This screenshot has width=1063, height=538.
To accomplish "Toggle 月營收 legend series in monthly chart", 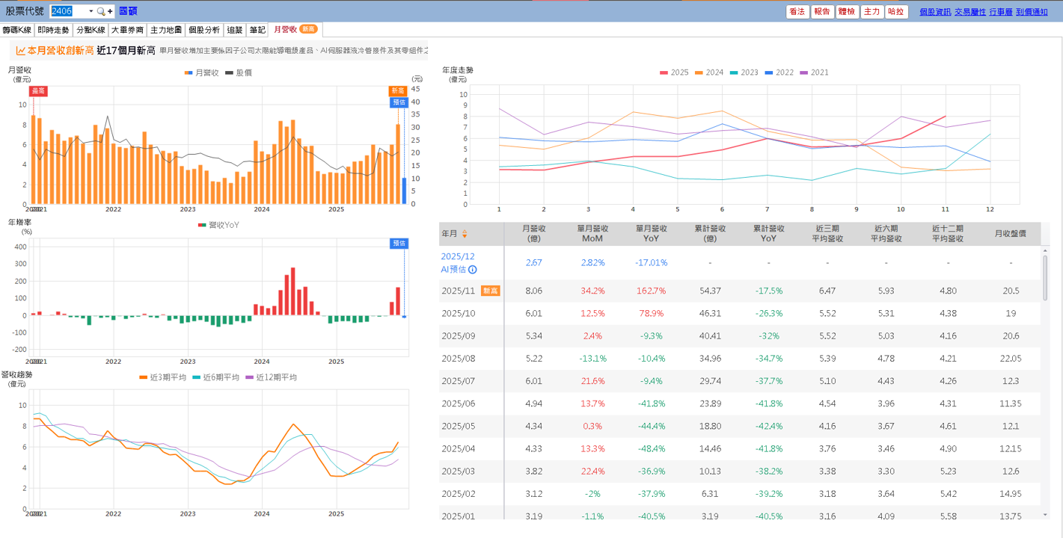I will point(202,72).
